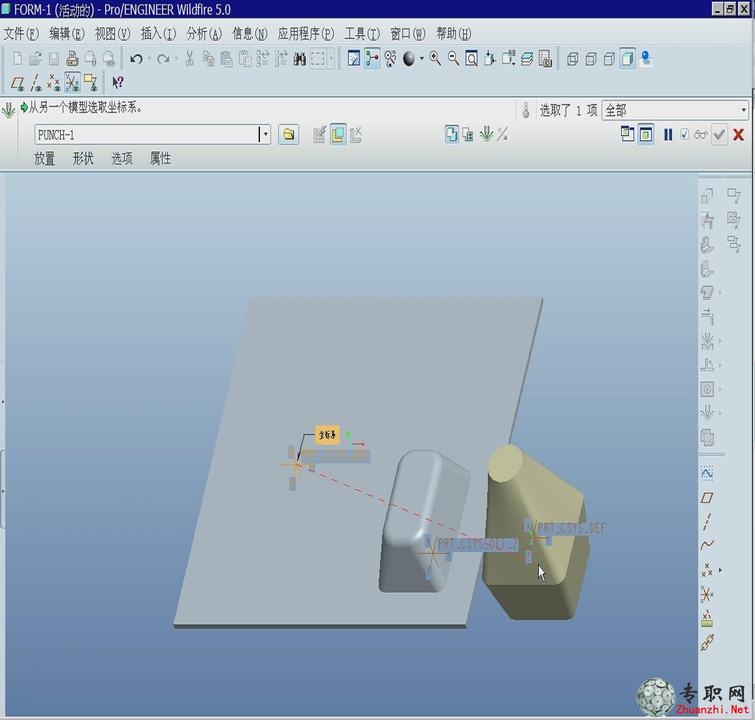The width and height of the screenshot is (755, 720).
Task: Toggle datum axes display
Action: pyautogui.click(x=36, y=83)
